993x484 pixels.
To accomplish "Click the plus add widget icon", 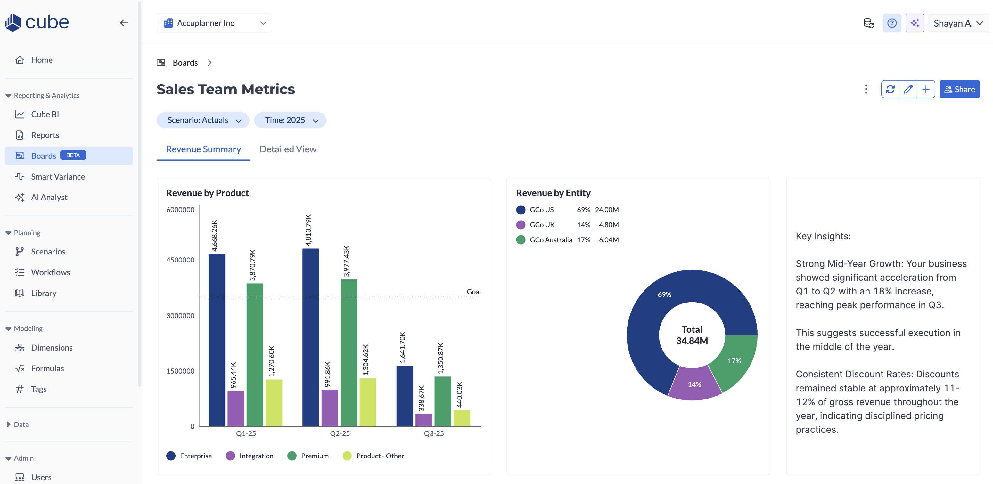I will point(925,89).
